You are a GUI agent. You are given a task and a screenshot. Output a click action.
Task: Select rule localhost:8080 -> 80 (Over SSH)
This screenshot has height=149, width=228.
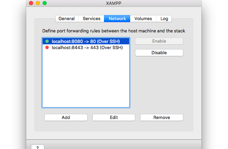[86, 41]
